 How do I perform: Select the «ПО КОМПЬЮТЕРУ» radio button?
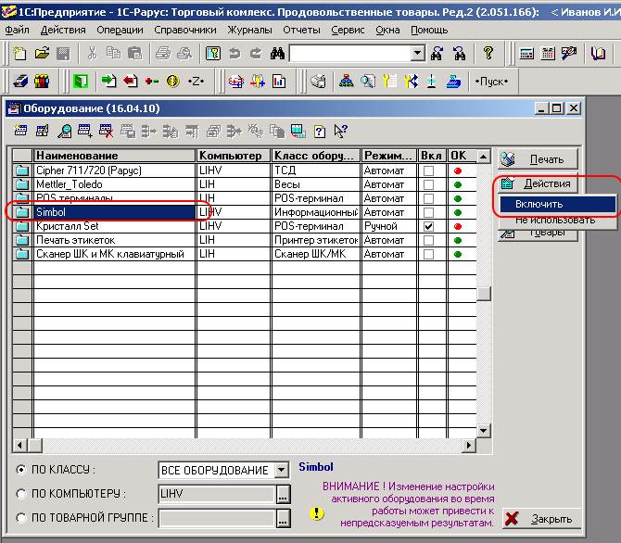pyautogui.click(x=21, y=494)
